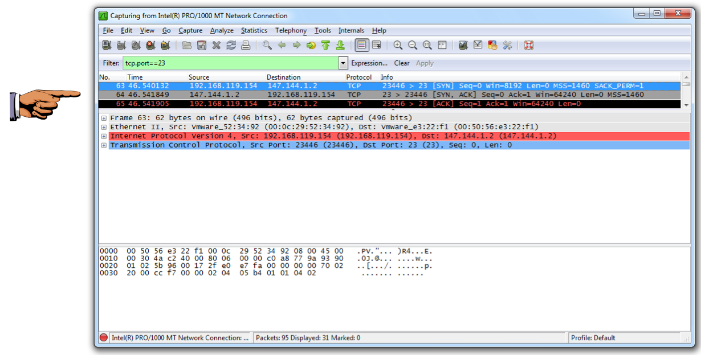Sort by the Protocol column header

coord(362,77)
